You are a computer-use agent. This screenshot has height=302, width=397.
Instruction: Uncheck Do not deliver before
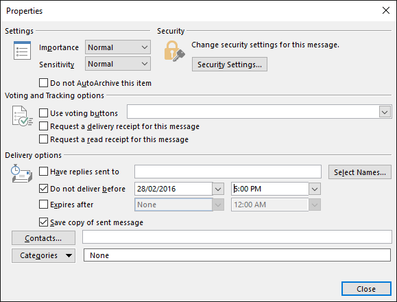click(x=43, y=189)
